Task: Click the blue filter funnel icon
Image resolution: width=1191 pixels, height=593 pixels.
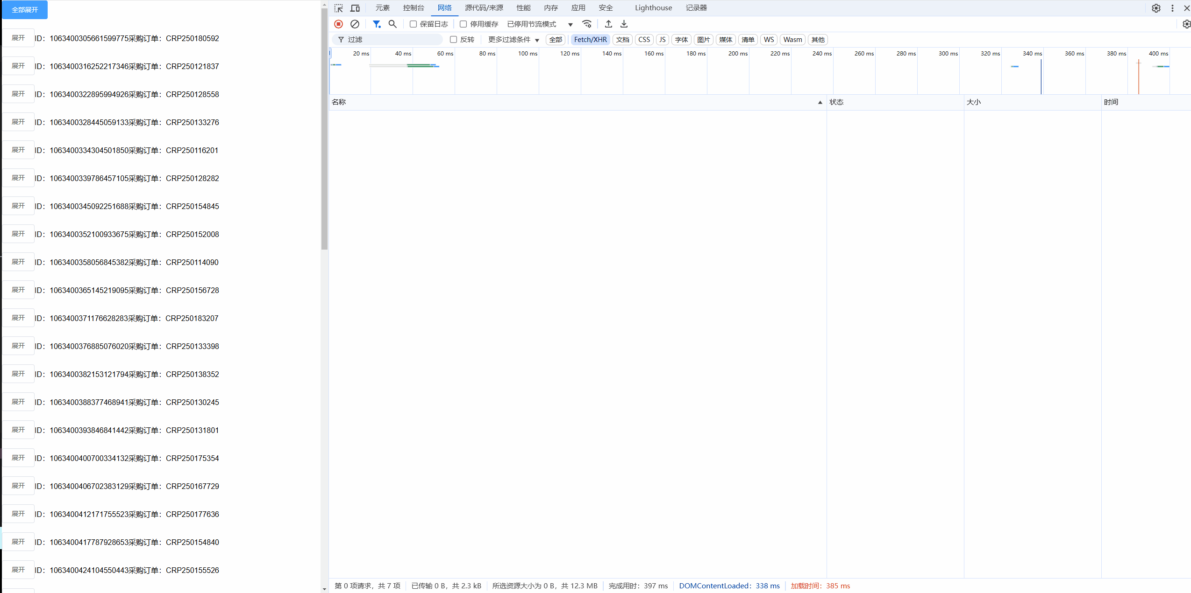Action: pyautogui.click(x=376, y=24)
